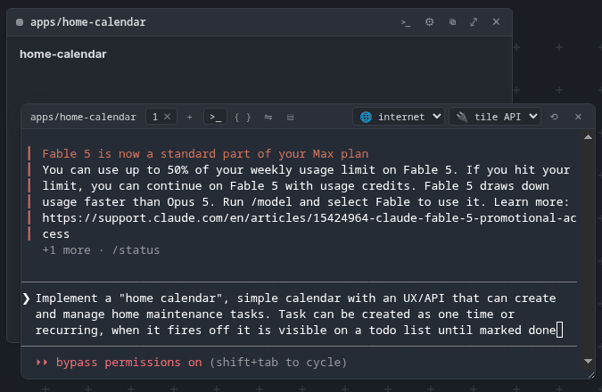The image size is (602, 392).
Task: Click the 'home-calendar' heading in back window
Action: point(63,54)
